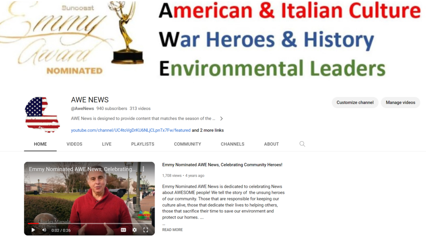The width and height of the screenshot is (426, 241).
Task: Expand channel description with chevron arrow
Action: coord(221,119)
